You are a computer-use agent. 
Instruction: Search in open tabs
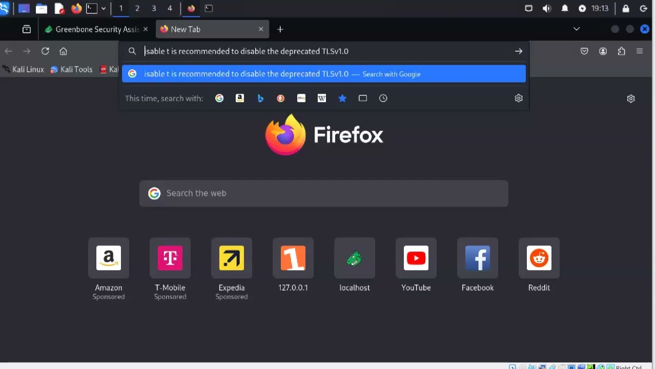[x=363, y=98]
